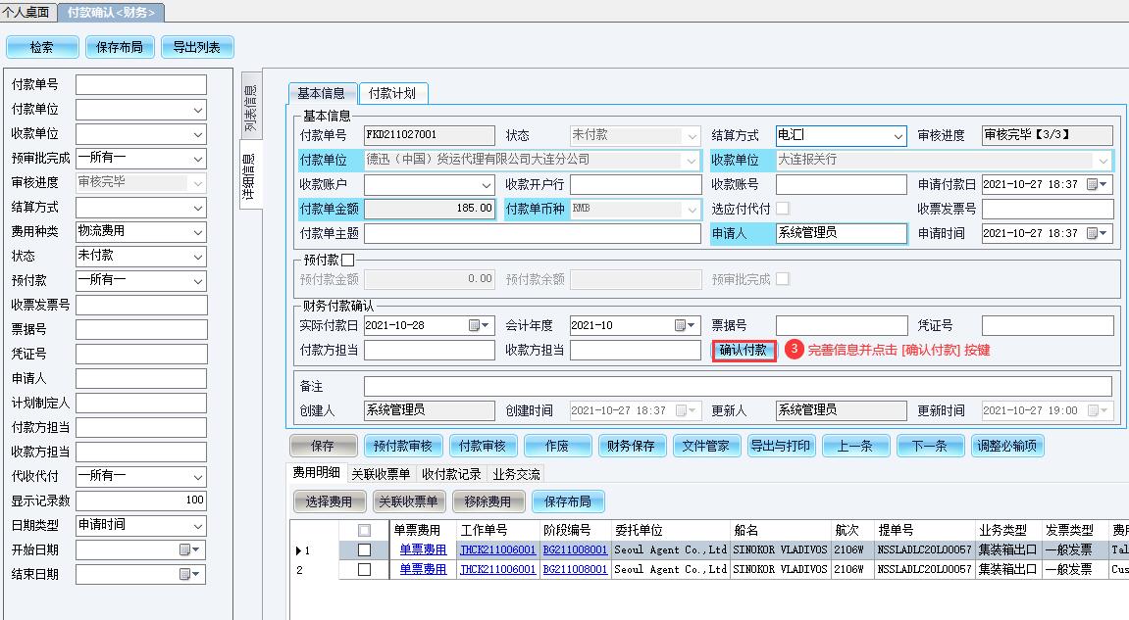Image resolution: width=1129 pixels, height=620 pixels.
Task: Click the 确认付款 button
Action: [x=744, y=350]
